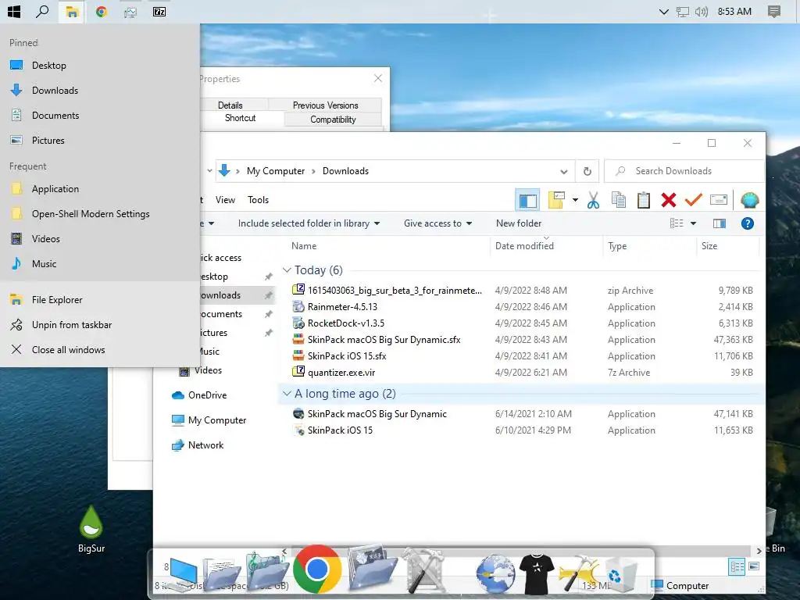Delete with the red X toolbar icon
The height and width of the screenshot is (600, 800).
point(669,200)
